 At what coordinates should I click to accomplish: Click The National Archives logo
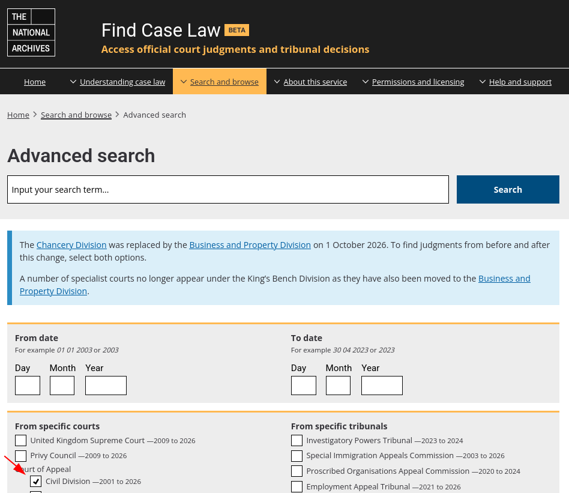click(x=31, y=32)
